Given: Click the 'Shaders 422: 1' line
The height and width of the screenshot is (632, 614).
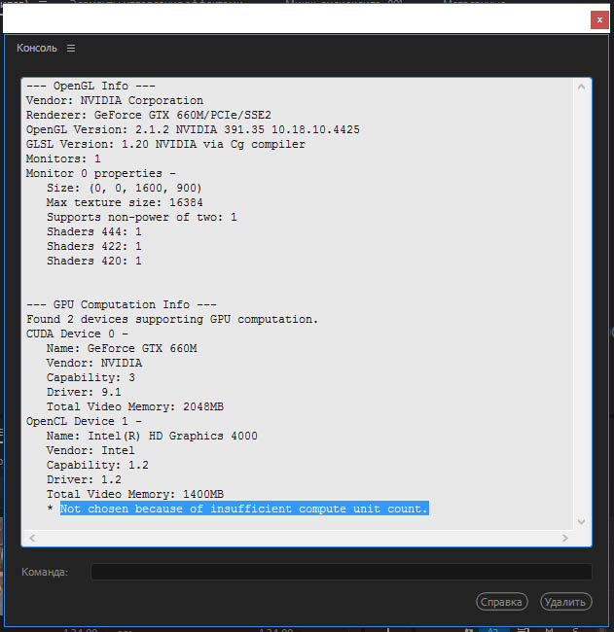Looking at the screenshot, I should point(94,246).
